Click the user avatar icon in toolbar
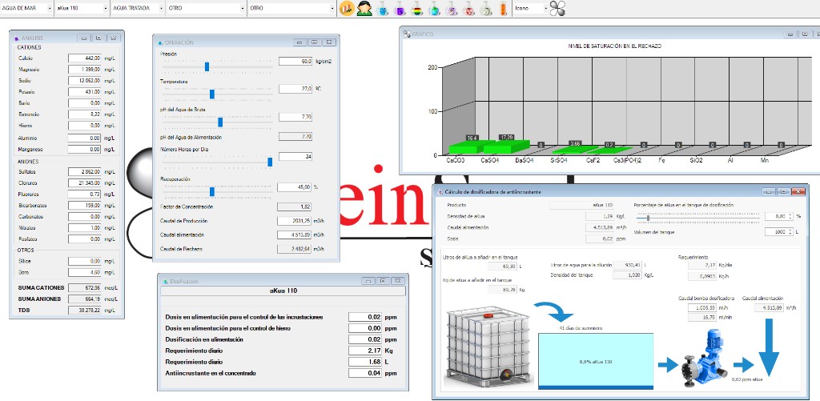 (364, 8)
